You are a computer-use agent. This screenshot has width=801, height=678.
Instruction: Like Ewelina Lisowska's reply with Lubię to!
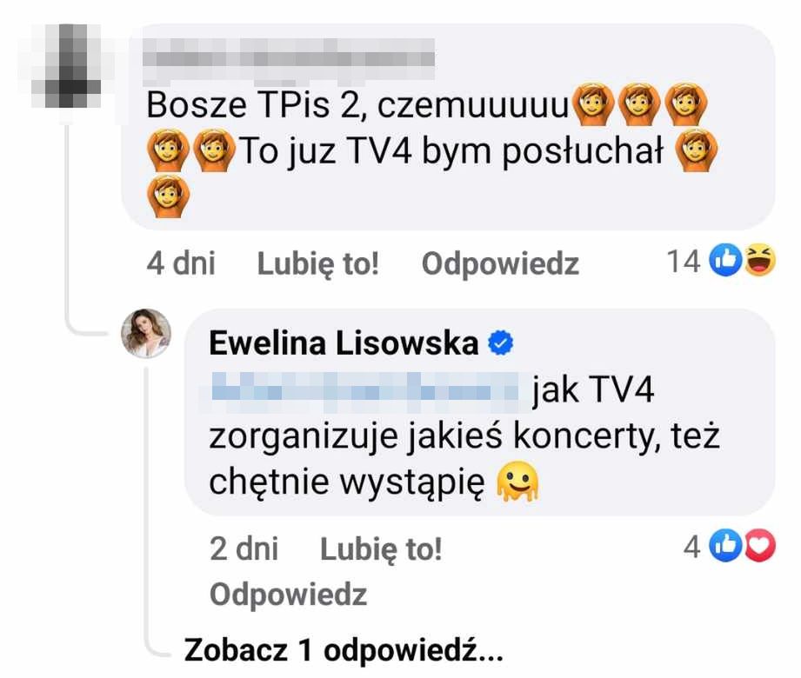[381, 548]
